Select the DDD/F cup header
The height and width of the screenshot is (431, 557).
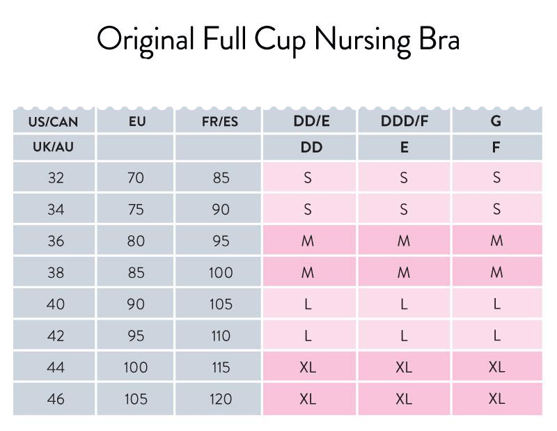[404, 121]
